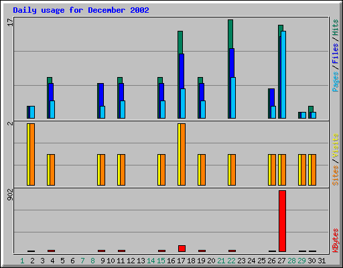Click day number 2 on x-axis
This screenshot has width=343, height=268.
click(32, 261)
